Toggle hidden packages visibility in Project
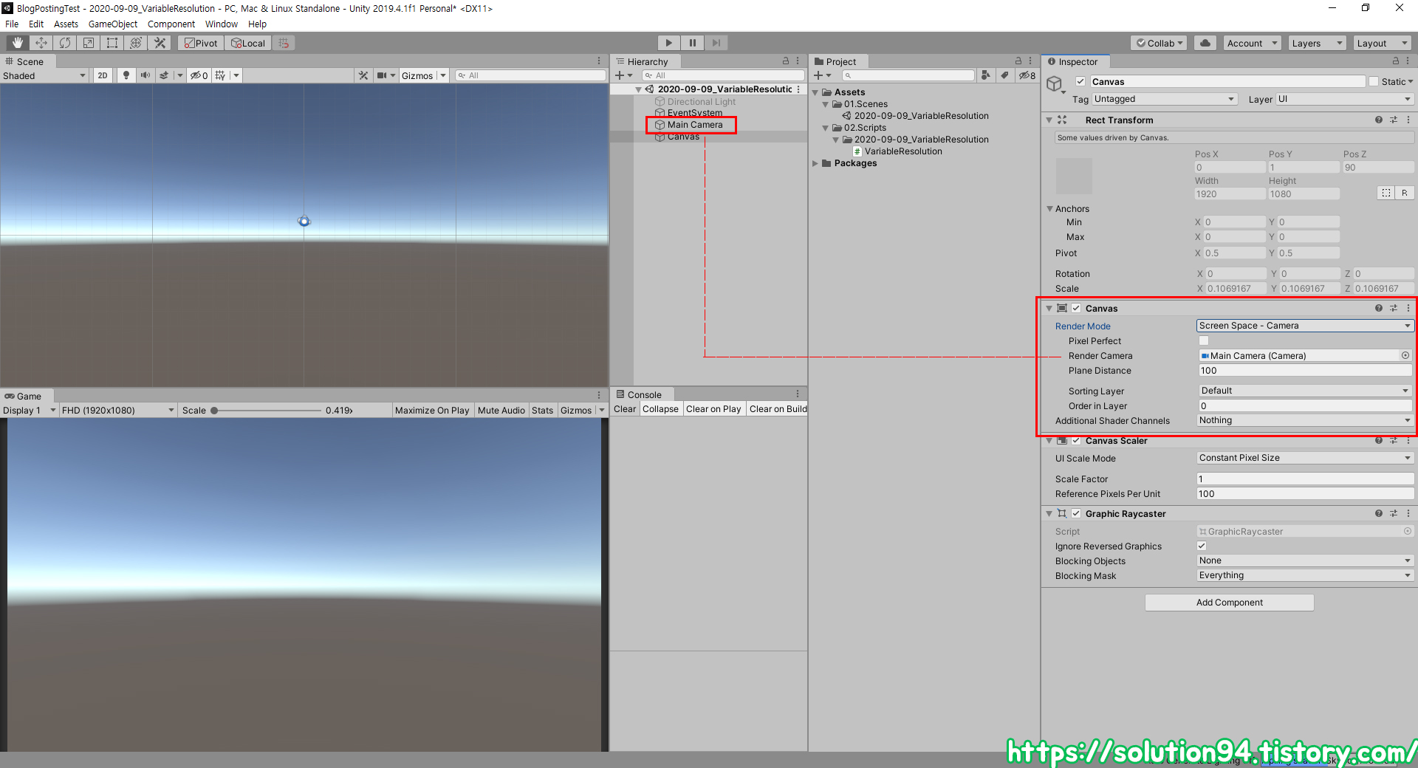 (1027, 75)
